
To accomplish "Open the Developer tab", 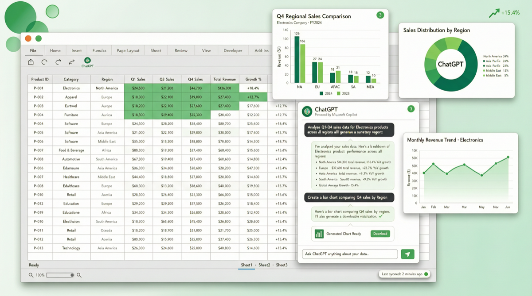I will tap(233, 50).
